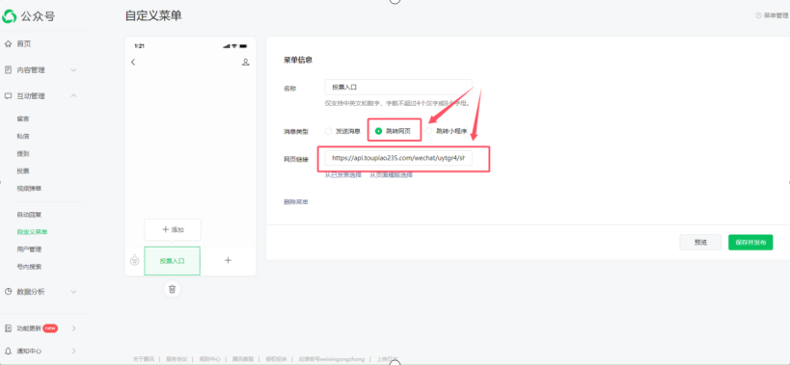This screenshot has height=365, width=790.
Task: Click the 从已发表选择 link
Action: (x=343, y=175)
